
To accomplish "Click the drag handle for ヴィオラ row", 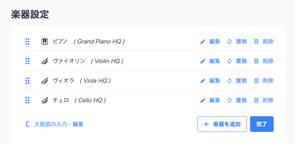I will [x=27, y=81].
